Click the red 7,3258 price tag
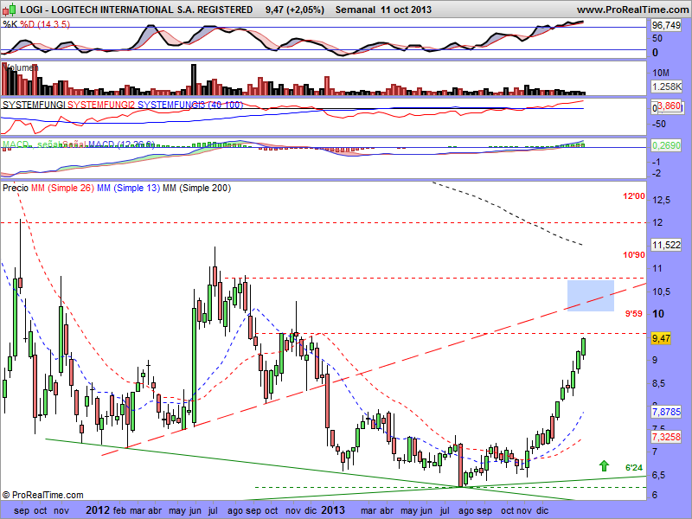The image size is (692, 519). pyautogui.click(x=666, y=437)
